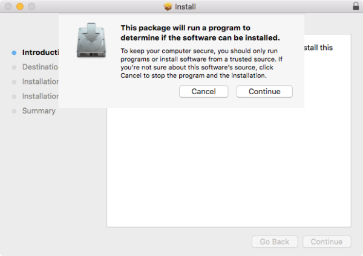Click the zoom button in the title bar
This screenshot has height=256, width=363.
pyautogui.click(x=31, y=7)
